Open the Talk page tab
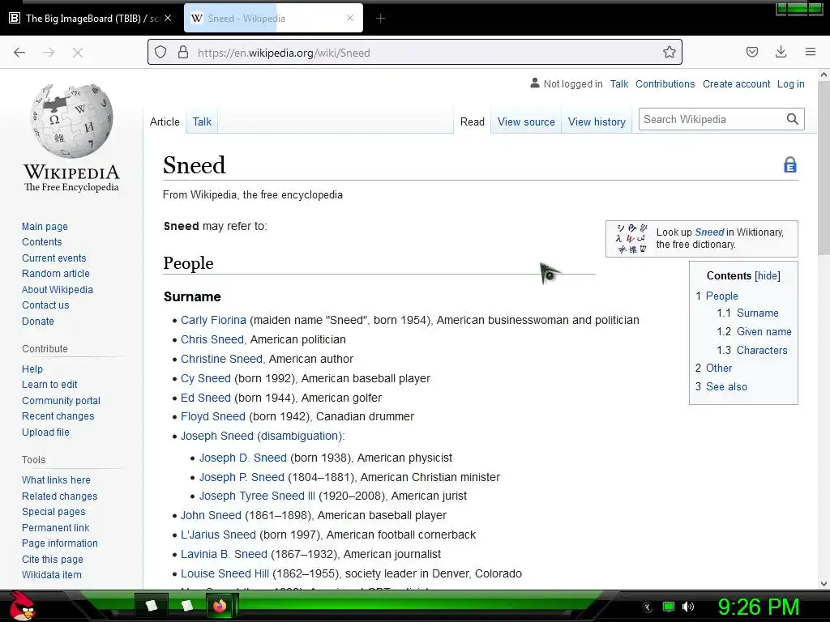 202,121
